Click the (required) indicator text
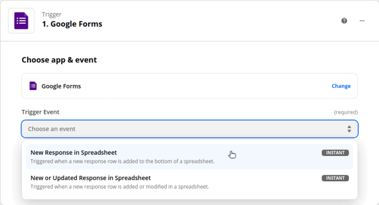The height and width of the screenshot is (205, 379). pos(346,112)
